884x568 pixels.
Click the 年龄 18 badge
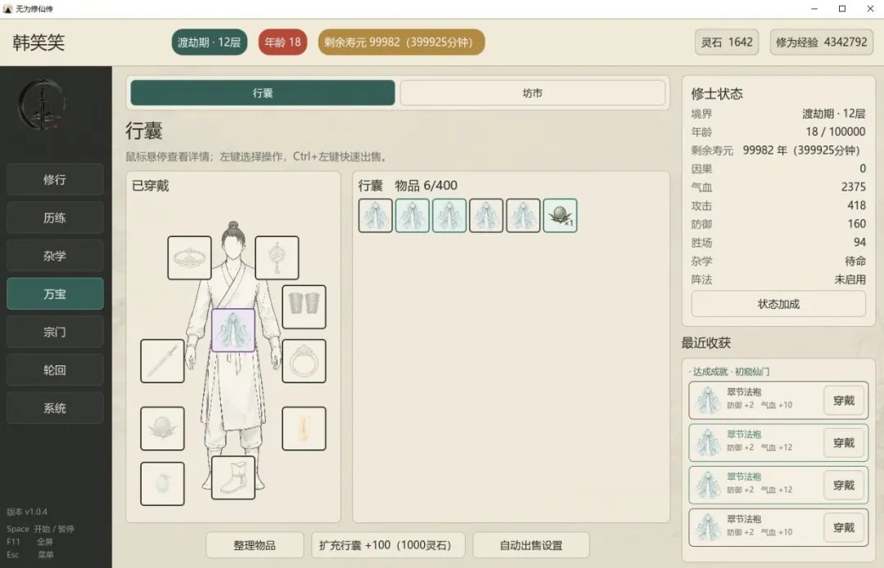282,42
